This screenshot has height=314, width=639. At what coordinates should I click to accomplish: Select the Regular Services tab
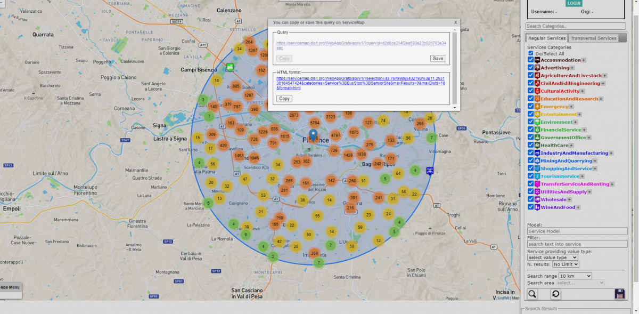tap(546, 38)
